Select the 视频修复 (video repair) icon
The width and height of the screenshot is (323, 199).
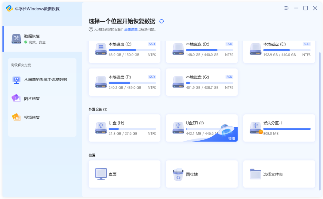point(16,117)
